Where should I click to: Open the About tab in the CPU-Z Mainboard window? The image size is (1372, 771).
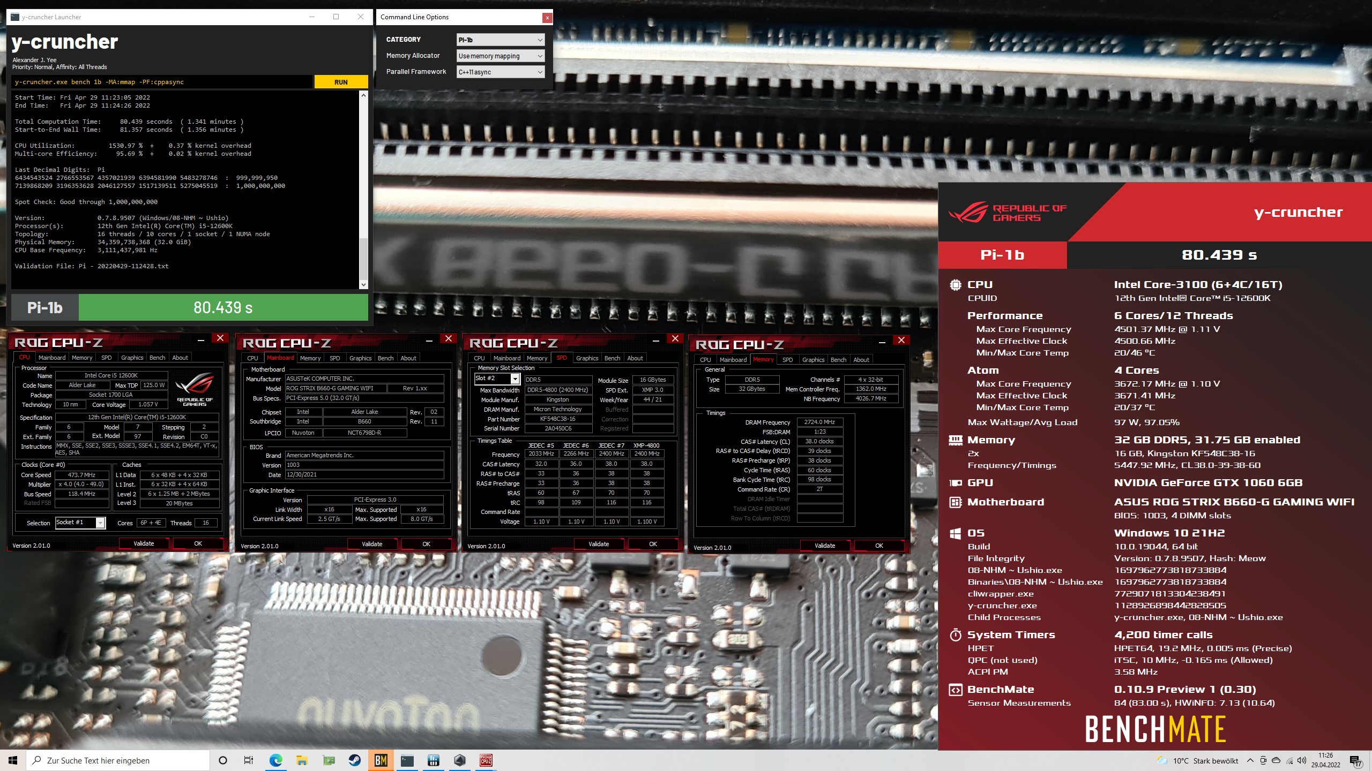pos(408,358)
